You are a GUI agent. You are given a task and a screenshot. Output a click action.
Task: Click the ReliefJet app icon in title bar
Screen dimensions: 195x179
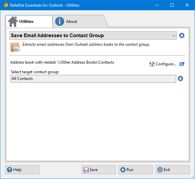pyautogui.click(x=6, y=5)
